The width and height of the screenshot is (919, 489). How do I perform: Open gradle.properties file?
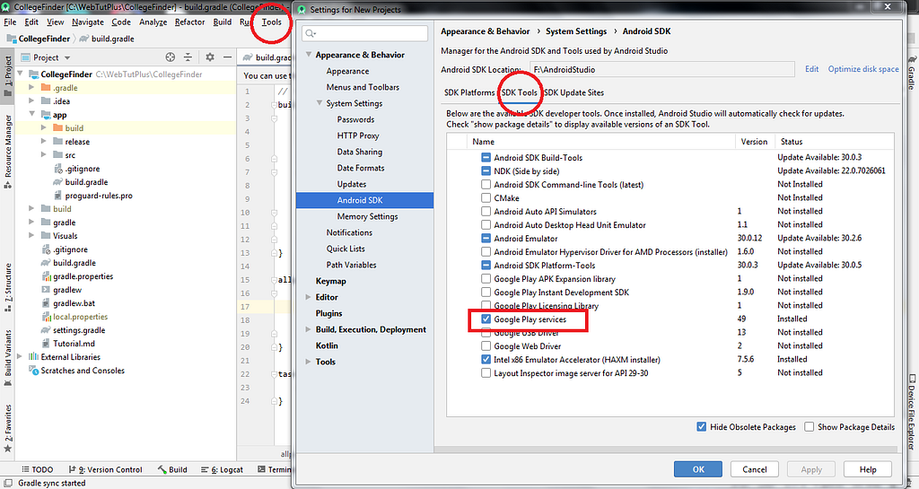(83, 276)
